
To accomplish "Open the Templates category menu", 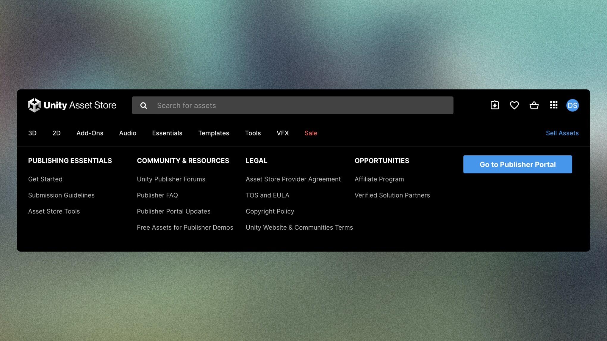I will pyautogui.click(x=213, y=133).
